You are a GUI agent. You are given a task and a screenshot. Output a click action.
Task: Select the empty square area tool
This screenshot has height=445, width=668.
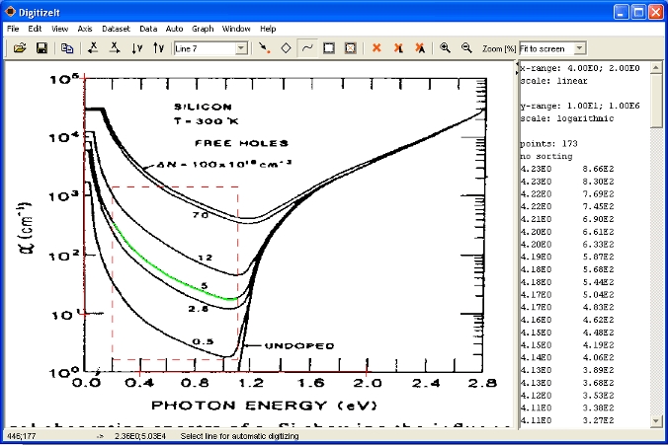(329, 47)
